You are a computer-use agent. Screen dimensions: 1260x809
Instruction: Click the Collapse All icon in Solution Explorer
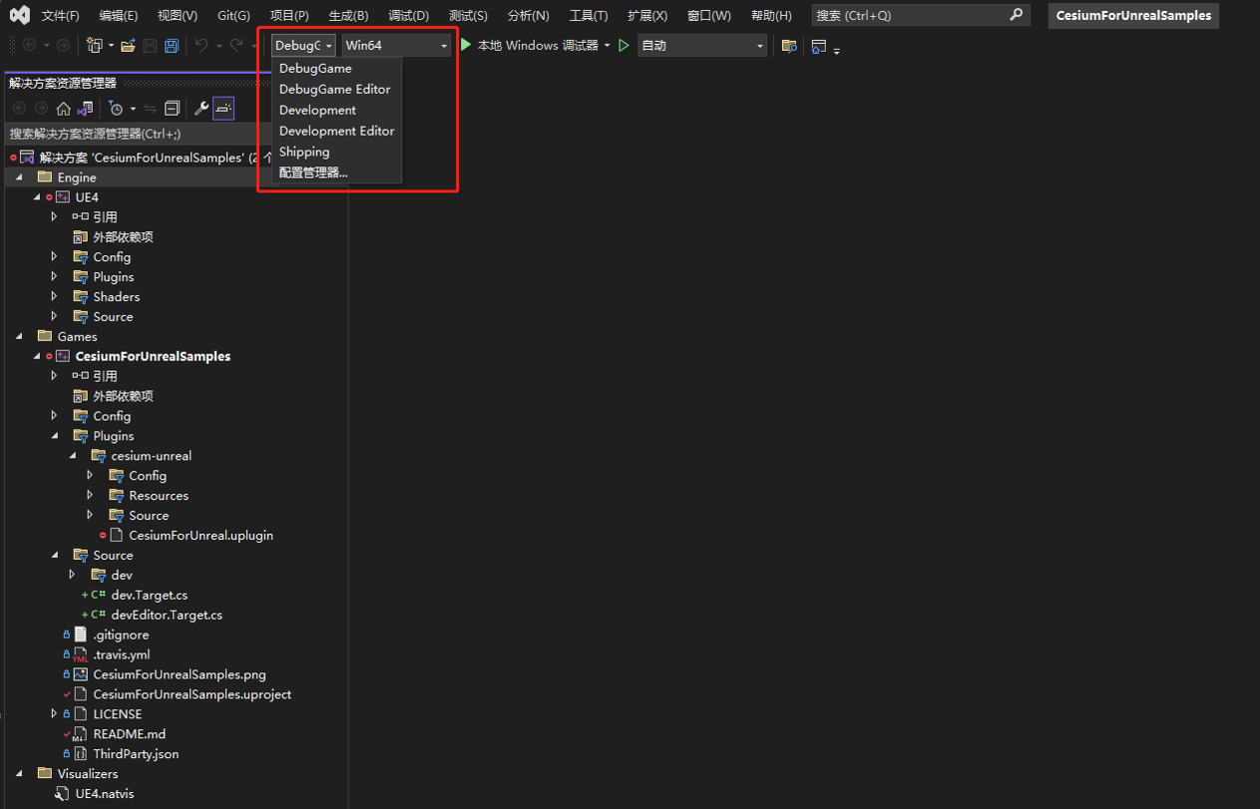tap(172, 109)
